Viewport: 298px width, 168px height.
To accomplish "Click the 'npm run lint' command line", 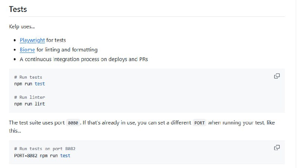I will (29, 104).
